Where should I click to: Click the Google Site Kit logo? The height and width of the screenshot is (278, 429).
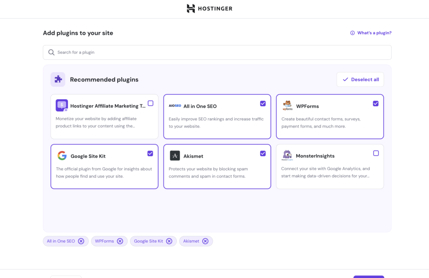(62, 156)
